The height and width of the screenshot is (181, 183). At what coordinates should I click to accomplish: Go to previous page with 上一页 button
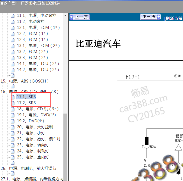(x=80, y=17)
